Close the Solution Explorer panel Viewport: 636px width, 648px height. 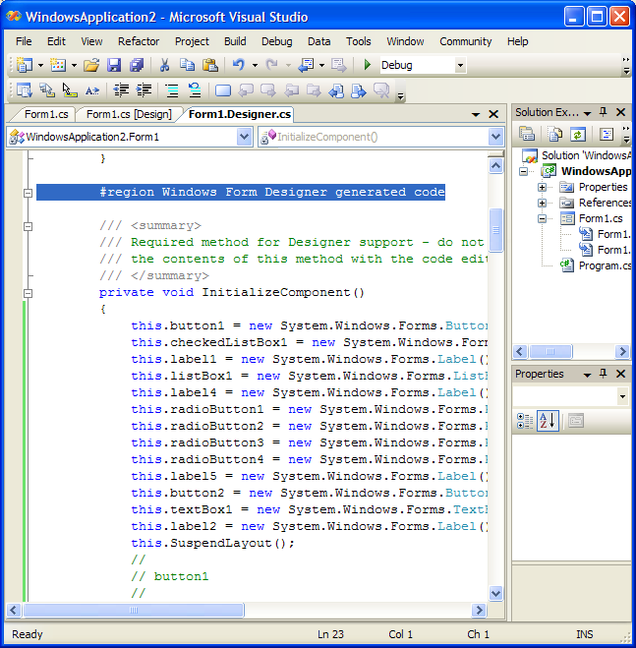(x=620, y=112)
